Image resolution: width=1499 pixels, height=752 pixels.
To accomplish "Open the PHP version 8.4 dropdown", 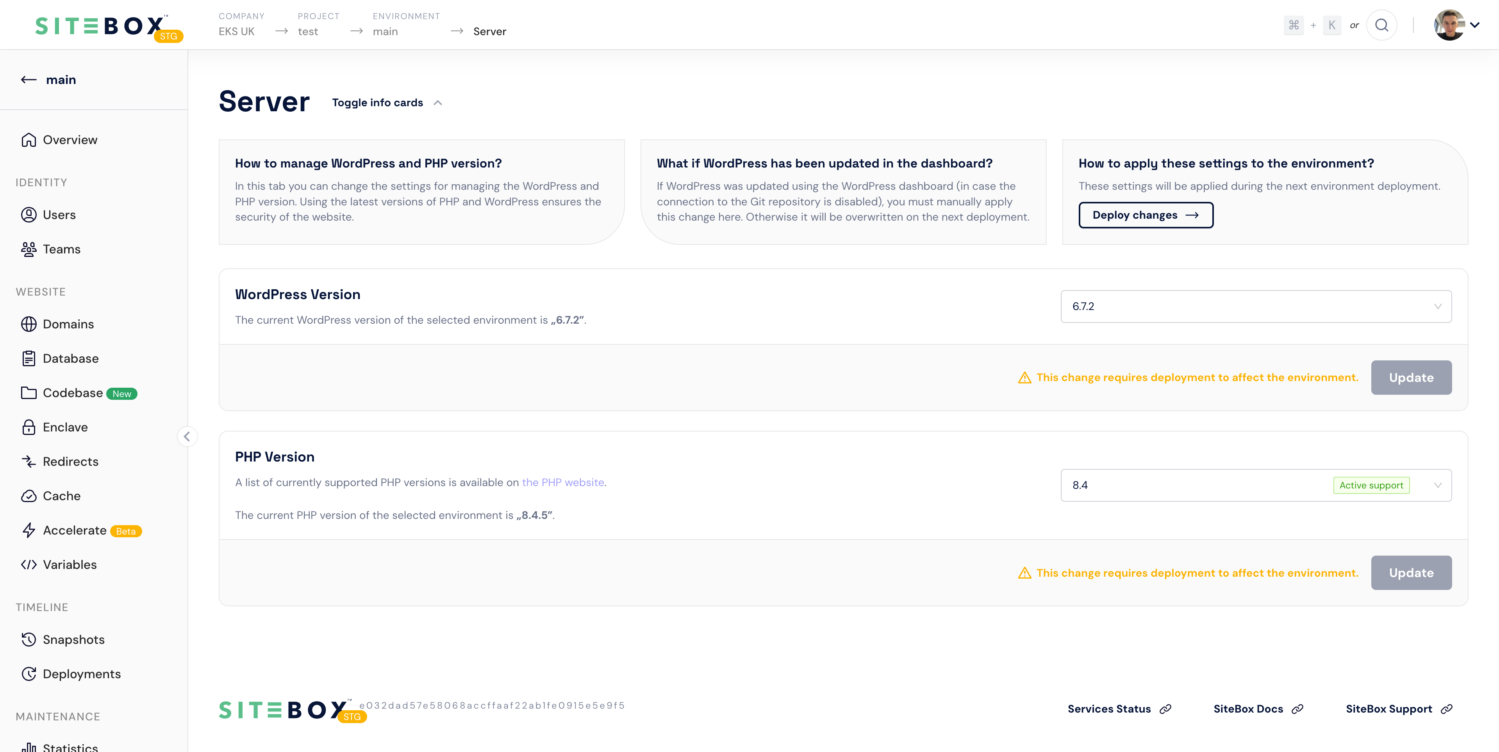I will [x=1256, y=486].
